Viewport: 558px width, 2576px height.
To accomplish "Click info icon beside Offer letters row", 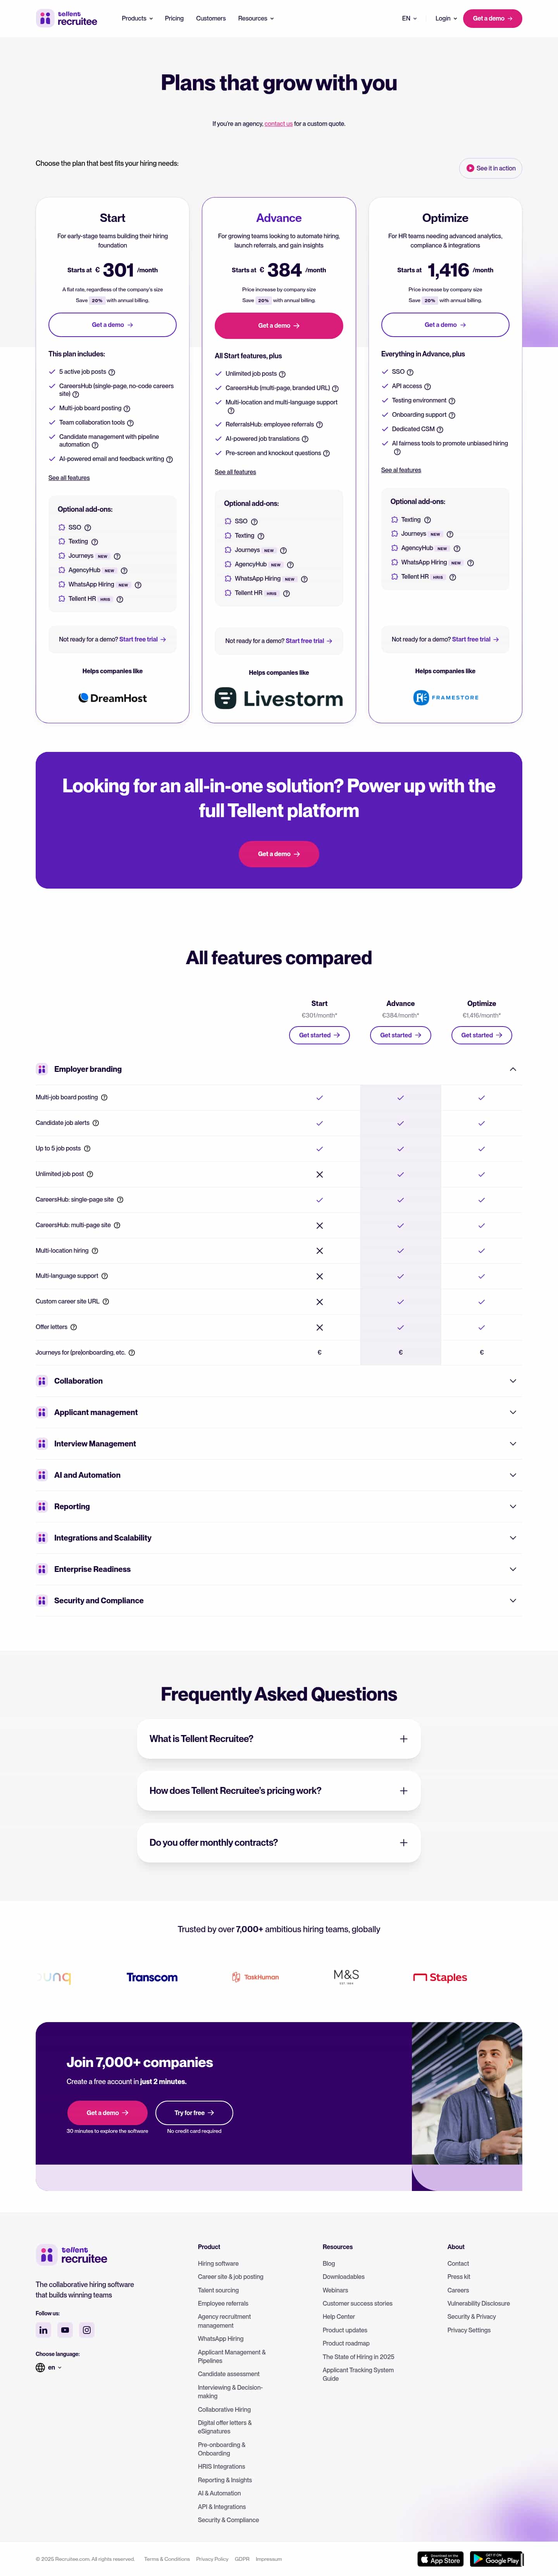I will (x=74, y=1327).
